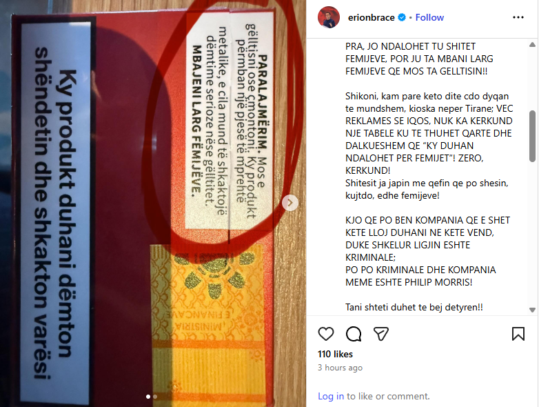Viewport: 539px width, 407px height.
Task: Go to next photo with arrow
Action: 290,203
